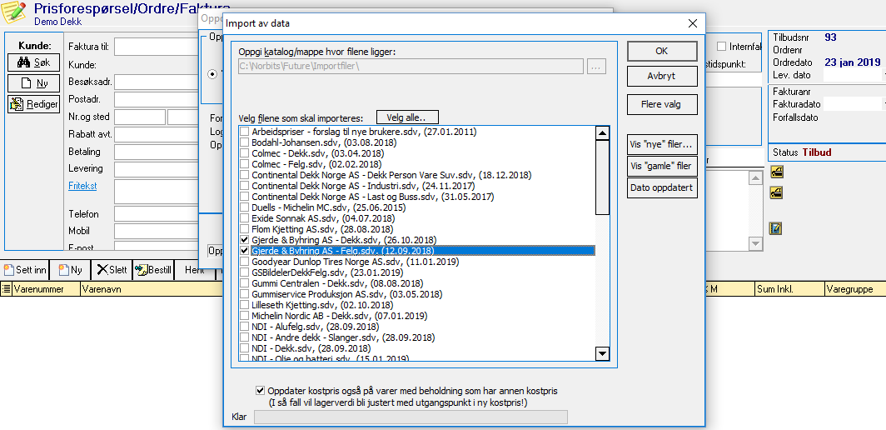Click file list scrollbar up arrow

point(602,133)
